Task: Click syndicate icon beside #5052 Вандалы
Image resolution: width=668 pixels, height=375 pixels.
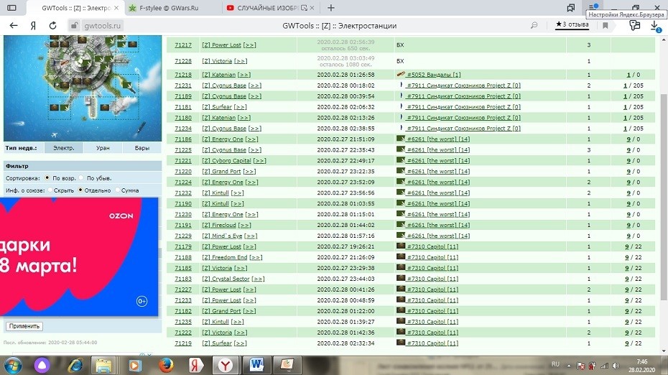Action: click(x=401, y=74)
